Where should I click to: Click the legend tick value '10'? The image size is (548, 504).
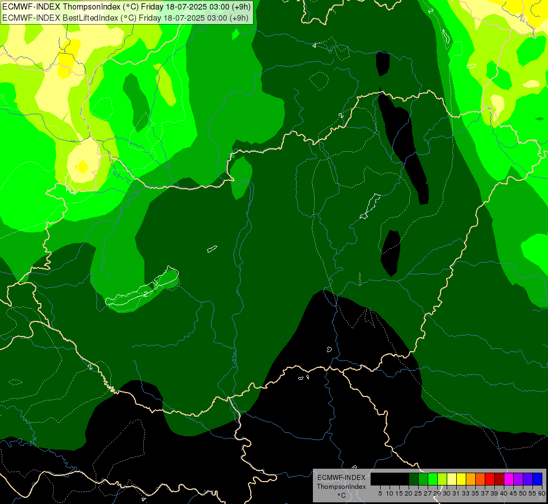[x=390, y=493]
